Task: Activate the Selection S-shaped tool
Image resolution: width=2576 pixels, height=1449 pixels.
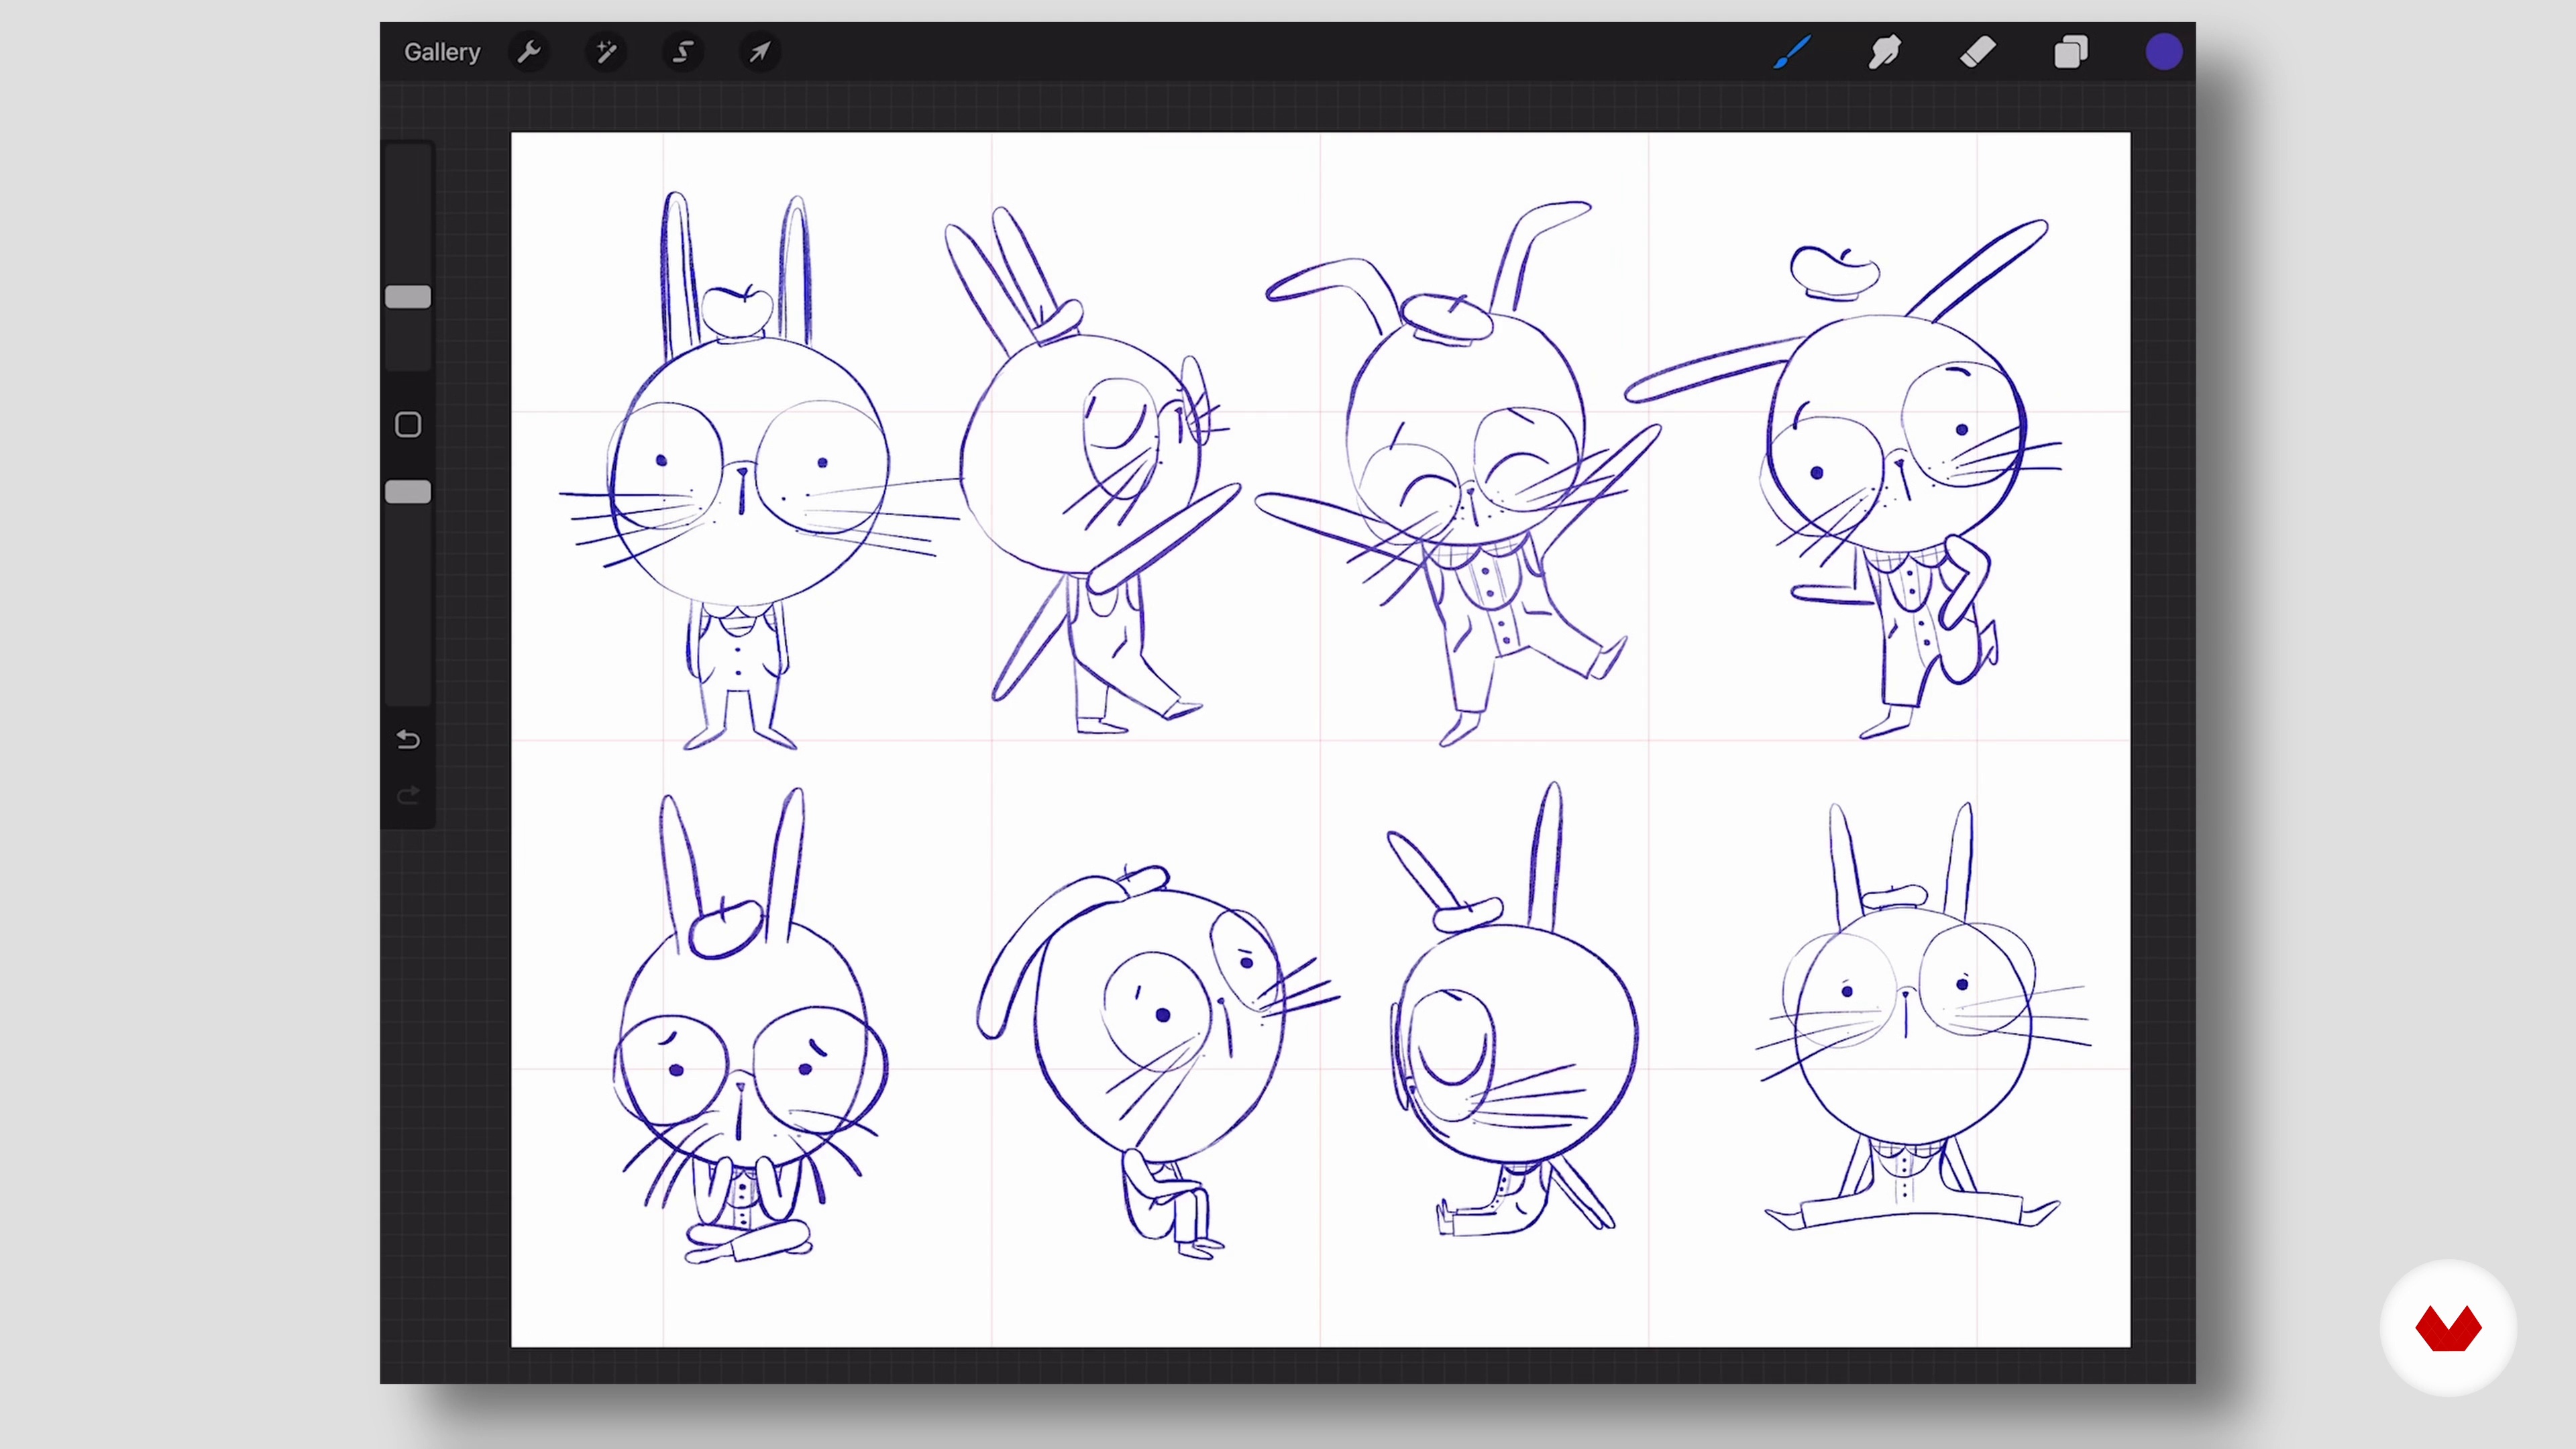Action: click(x=683, y=52)
